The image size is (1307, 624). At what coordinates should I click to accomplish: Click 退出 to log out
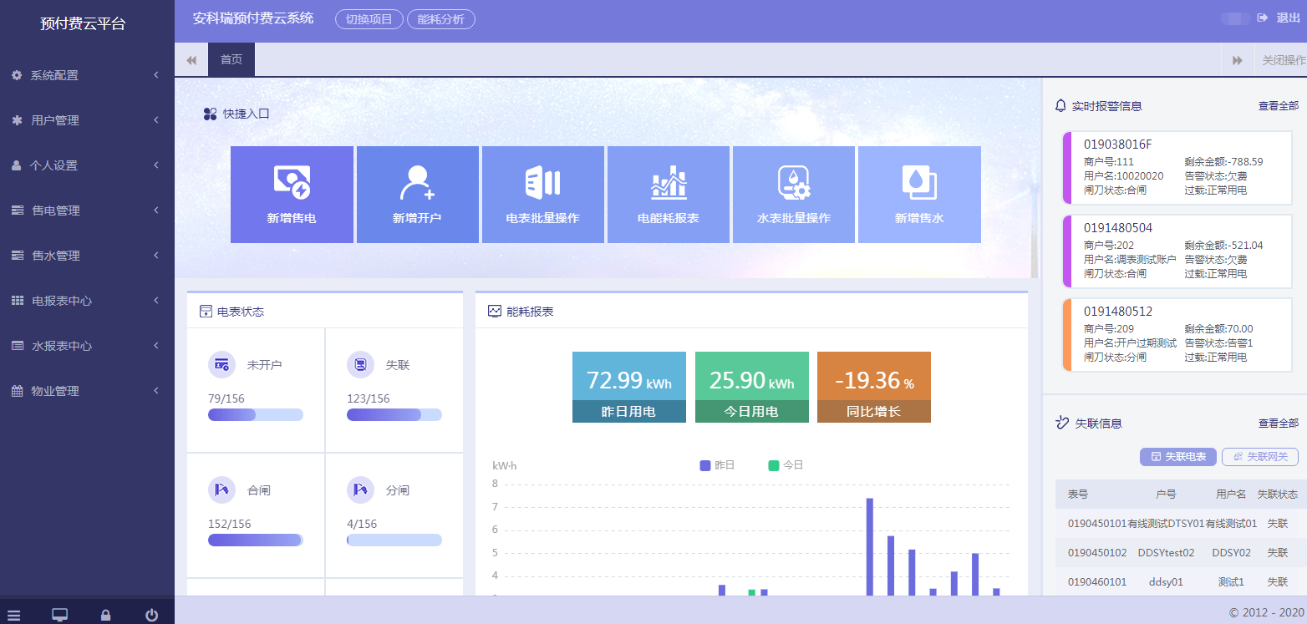1288,18
